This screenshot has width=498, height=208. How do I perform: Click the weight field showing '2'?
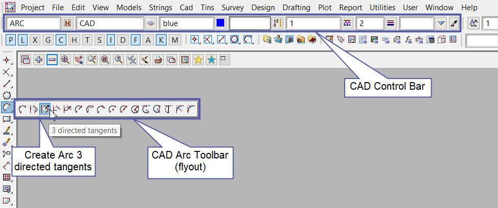coord(370,23)
